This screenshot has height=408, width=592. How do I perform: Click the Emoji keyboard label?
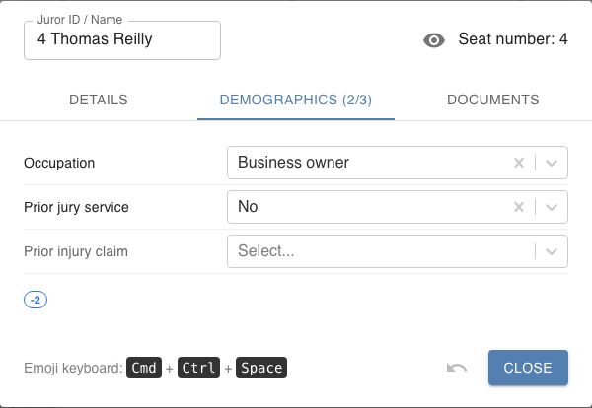(73, 368)
